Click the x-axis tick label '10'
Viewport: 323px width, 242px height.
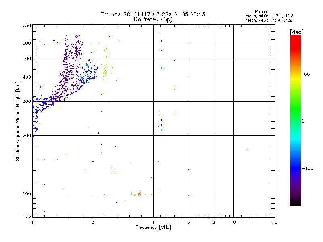pyautogui.click(x=233, y=222)
